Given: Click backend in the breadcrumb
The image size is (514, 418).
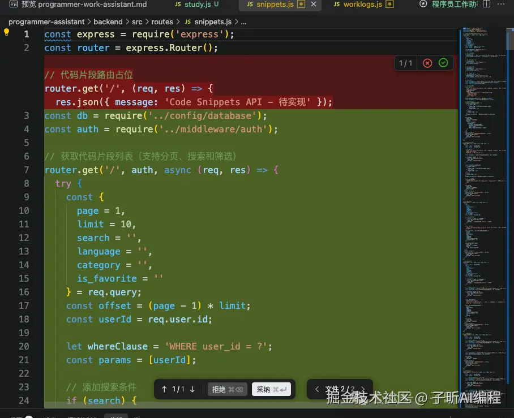Looking at the screenshot, I should [x=108, y=22].
